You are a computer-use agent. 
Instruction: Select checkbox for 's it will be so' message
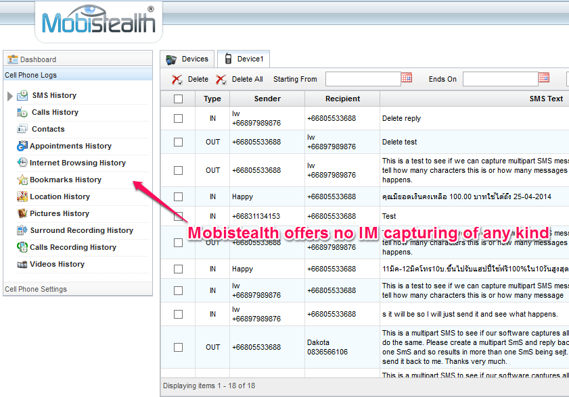[178, 314]
